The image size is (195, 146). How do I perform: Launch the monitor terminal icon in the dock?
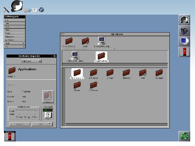click(x=184, y=41)
